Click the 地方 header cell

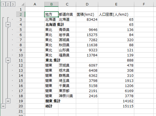click(x=51, y=14)
